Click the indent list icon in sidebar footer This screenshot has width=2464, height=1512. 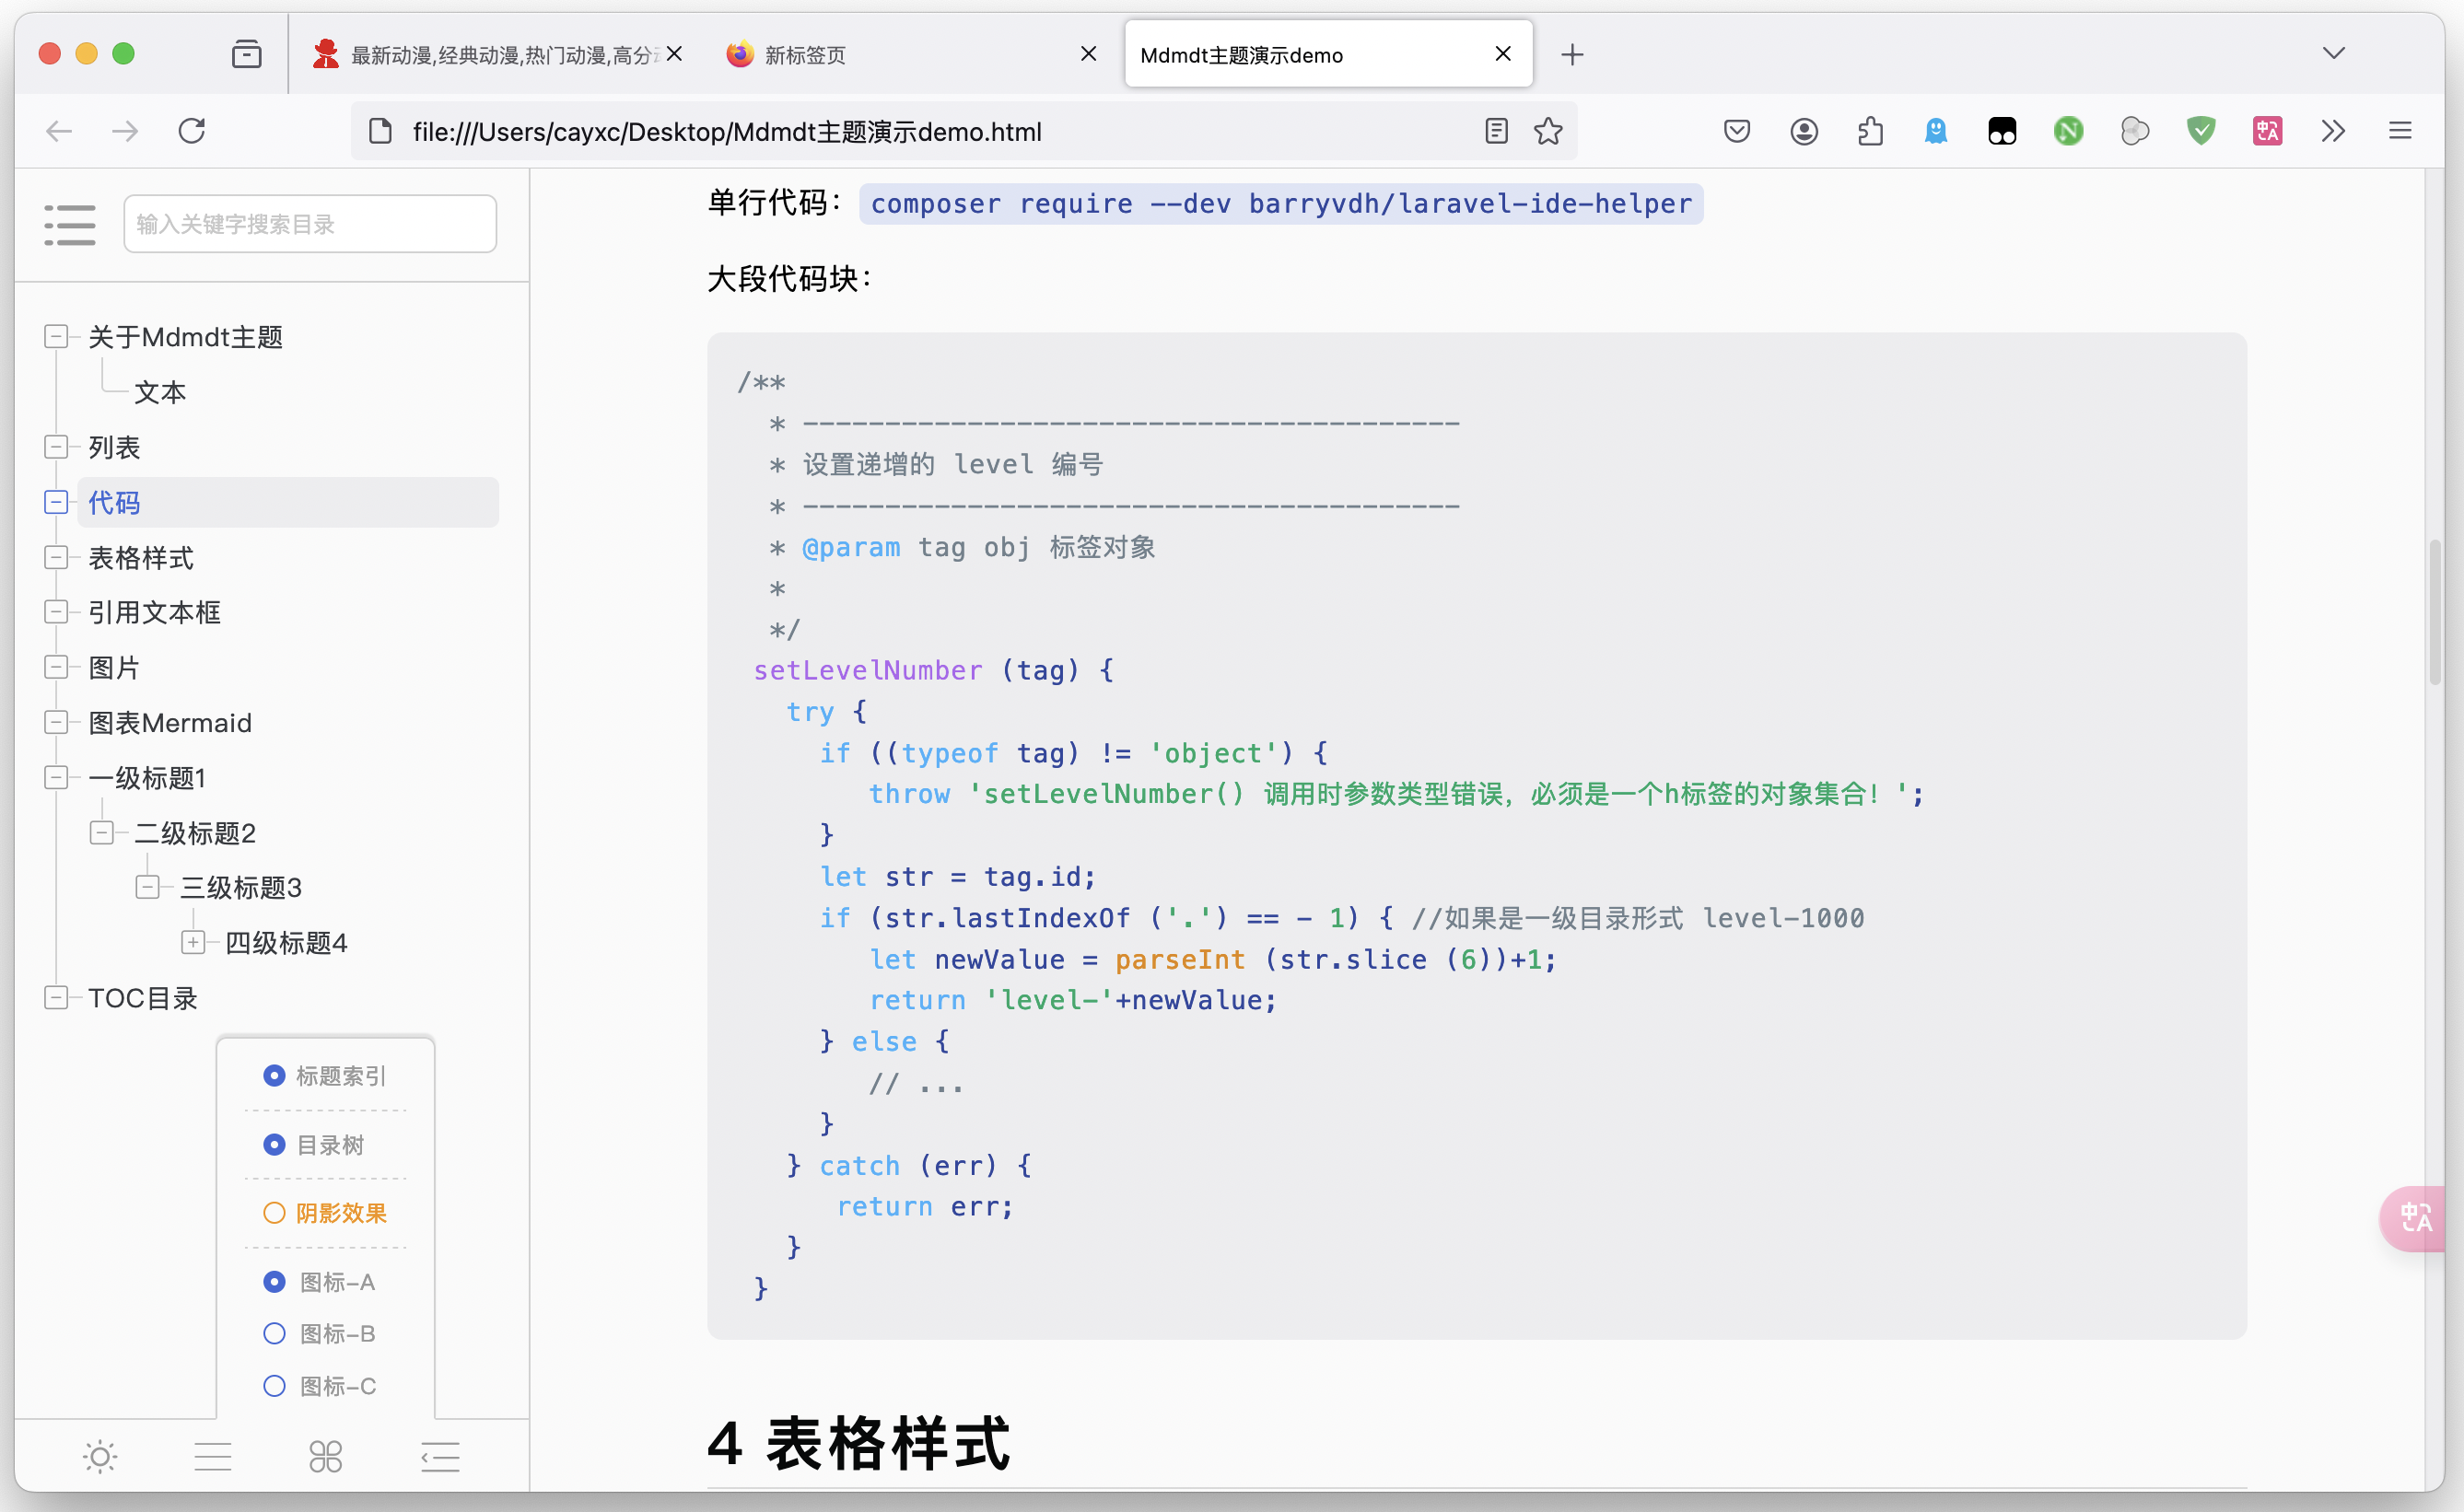click(440, 1456)
